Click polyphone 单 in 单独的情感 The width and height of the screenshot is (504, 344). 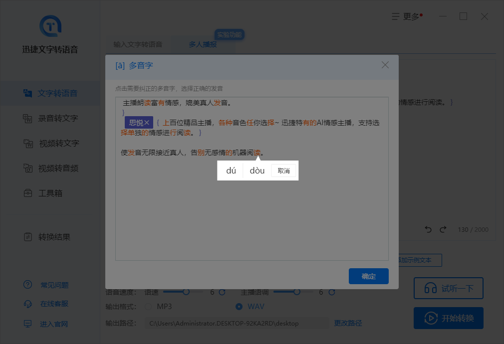pos(131,133)
